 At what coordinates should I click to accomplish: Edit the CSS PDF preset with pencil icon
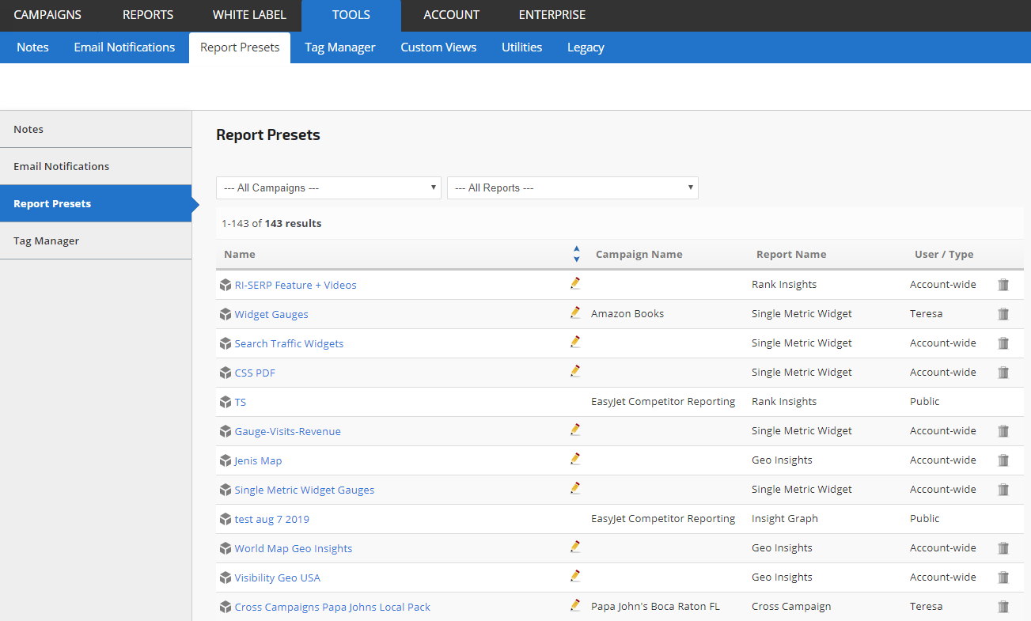point(575,371)
